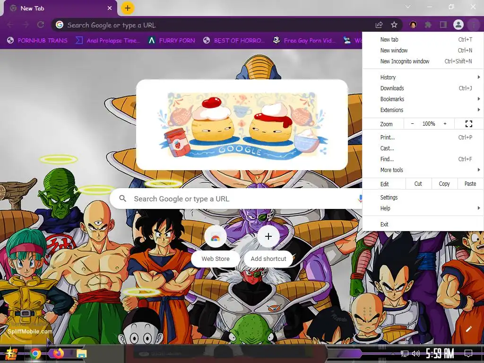This screenshot has height=363, width=484.
Task: Click the 100% zoom value
Action: [428, 124]
